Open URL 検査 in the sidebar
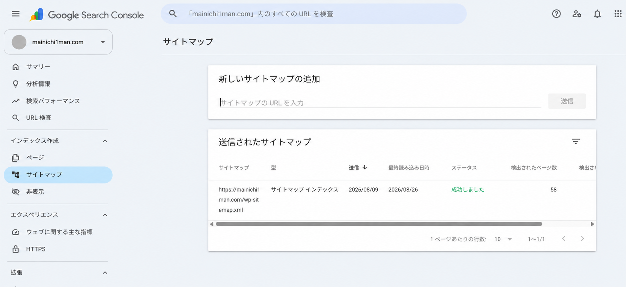 [x=58, y=118]
